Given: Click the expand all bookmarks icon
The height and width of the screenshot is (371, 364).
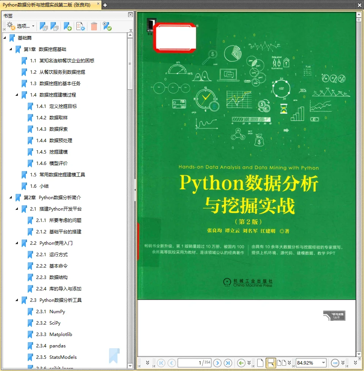Looking at the screenshot, I should point(44,26).
